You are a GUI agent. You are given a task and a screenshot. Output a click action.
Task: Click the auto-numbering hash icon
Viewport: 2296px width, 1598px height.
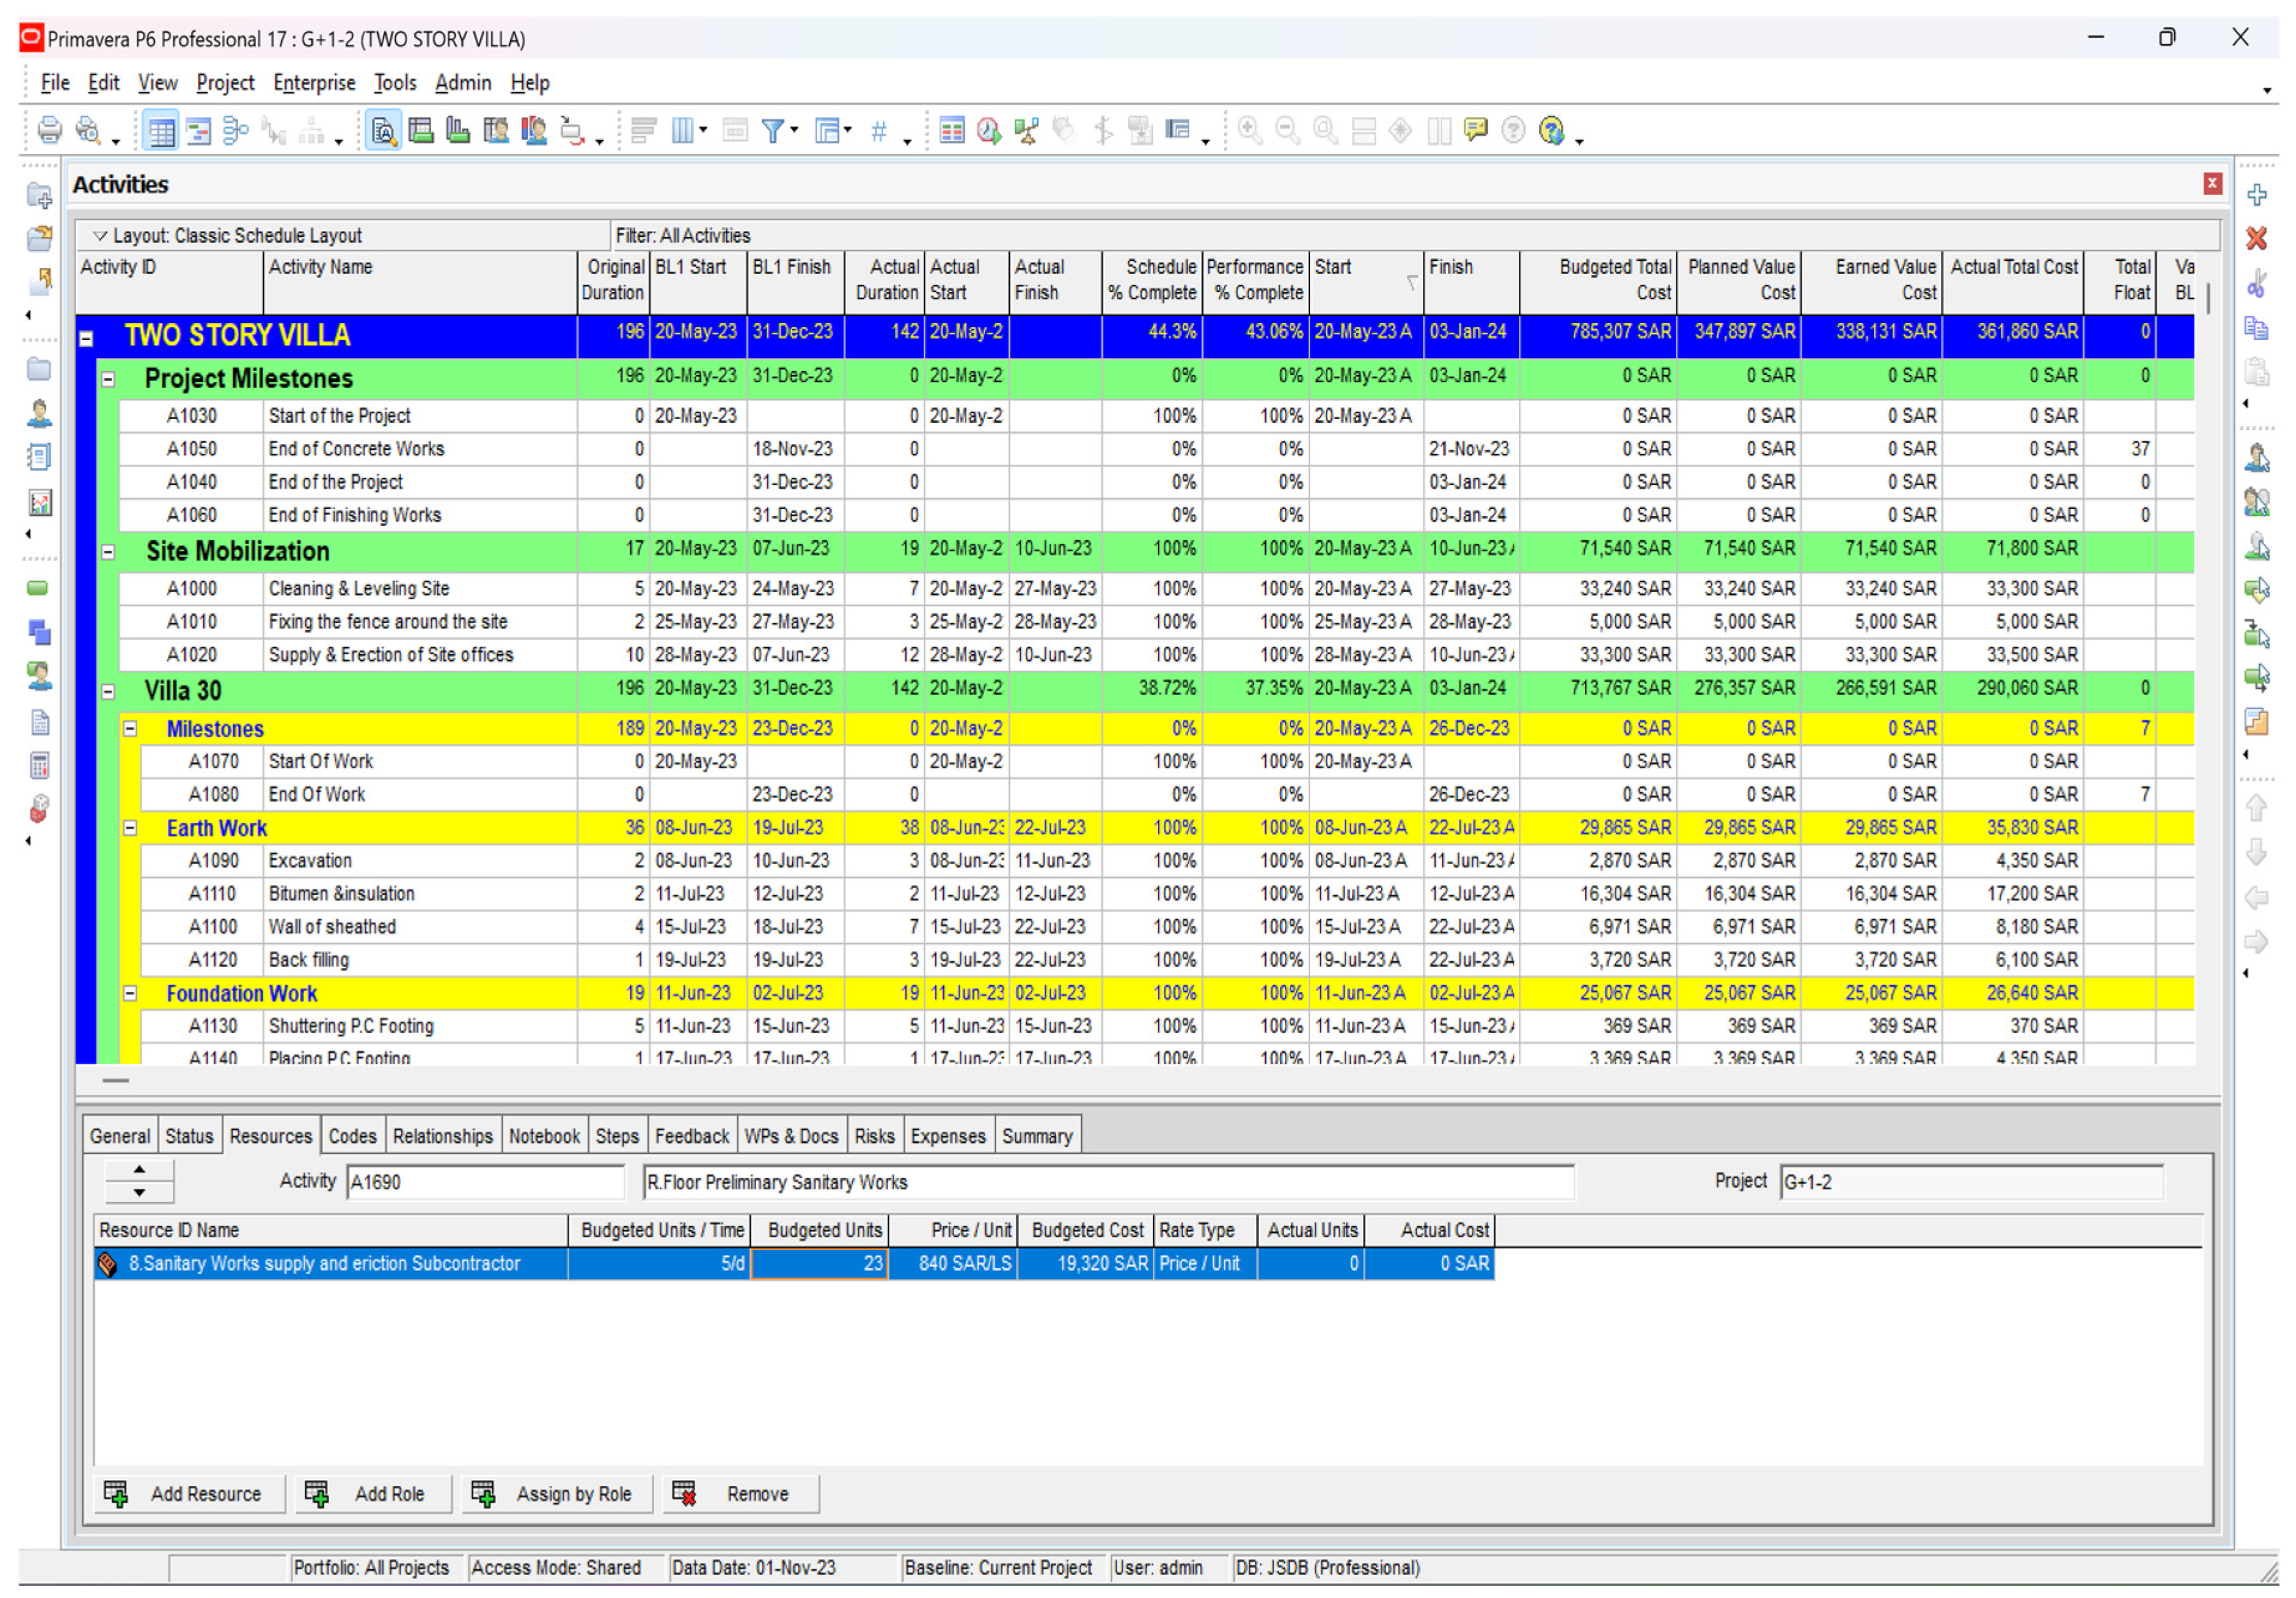tap(879, 130)
